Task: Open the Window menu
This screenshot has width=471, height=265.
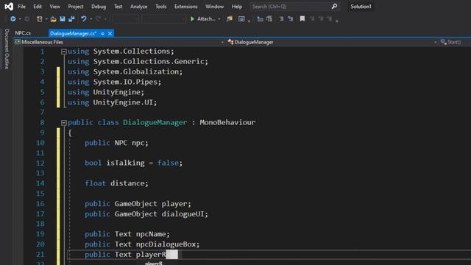Action: pos(214,7)
